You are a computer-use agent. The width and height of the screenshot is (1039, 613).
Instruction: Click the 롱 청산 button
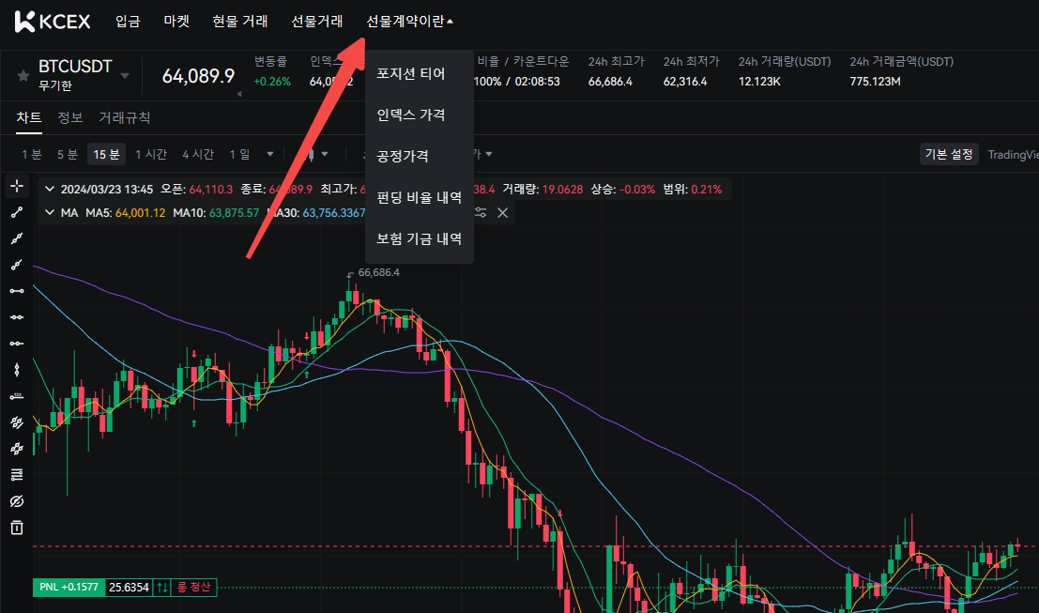click(x=194, y=587)
